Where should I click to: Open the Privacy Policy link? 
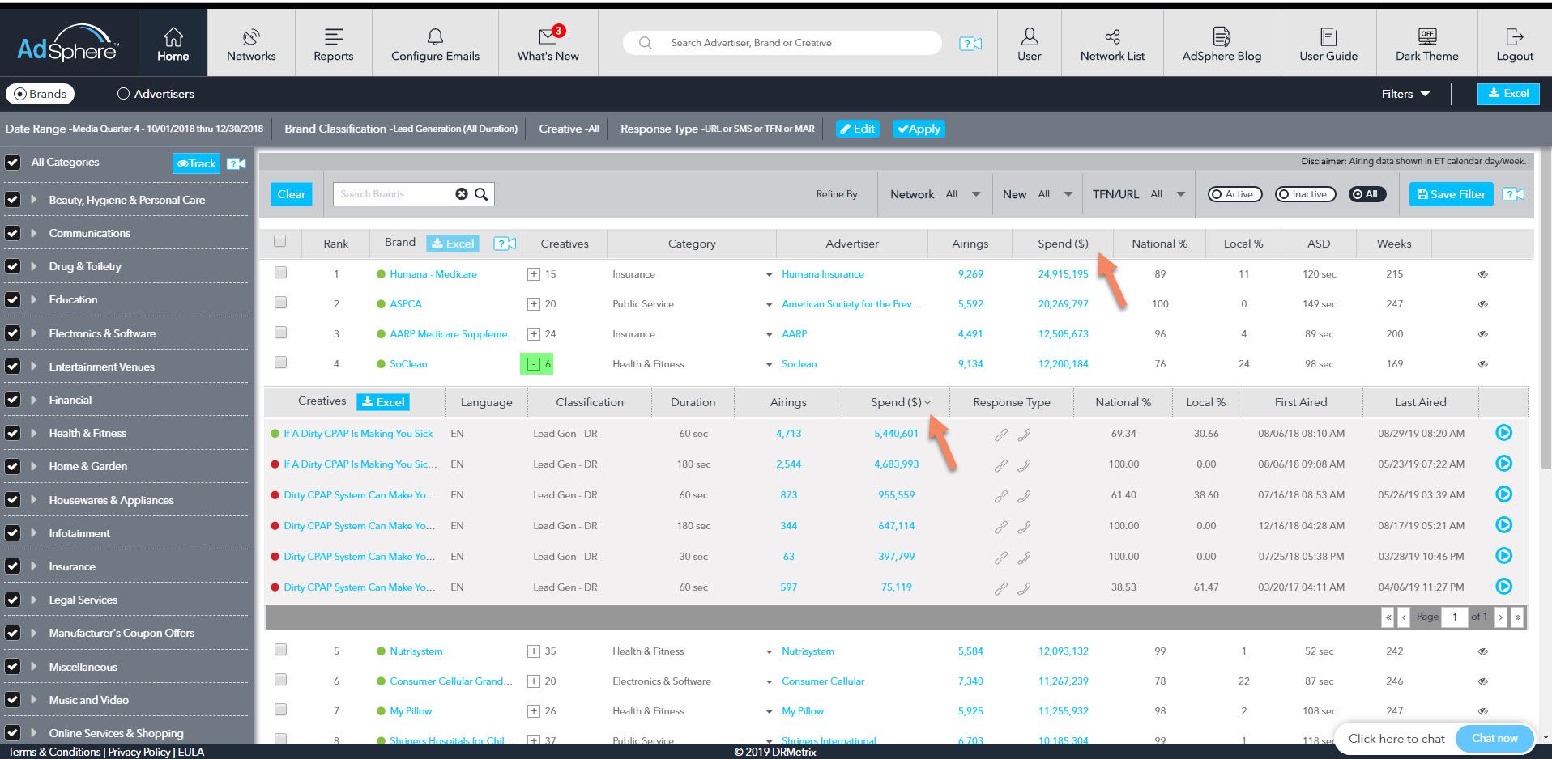[139, 752]
